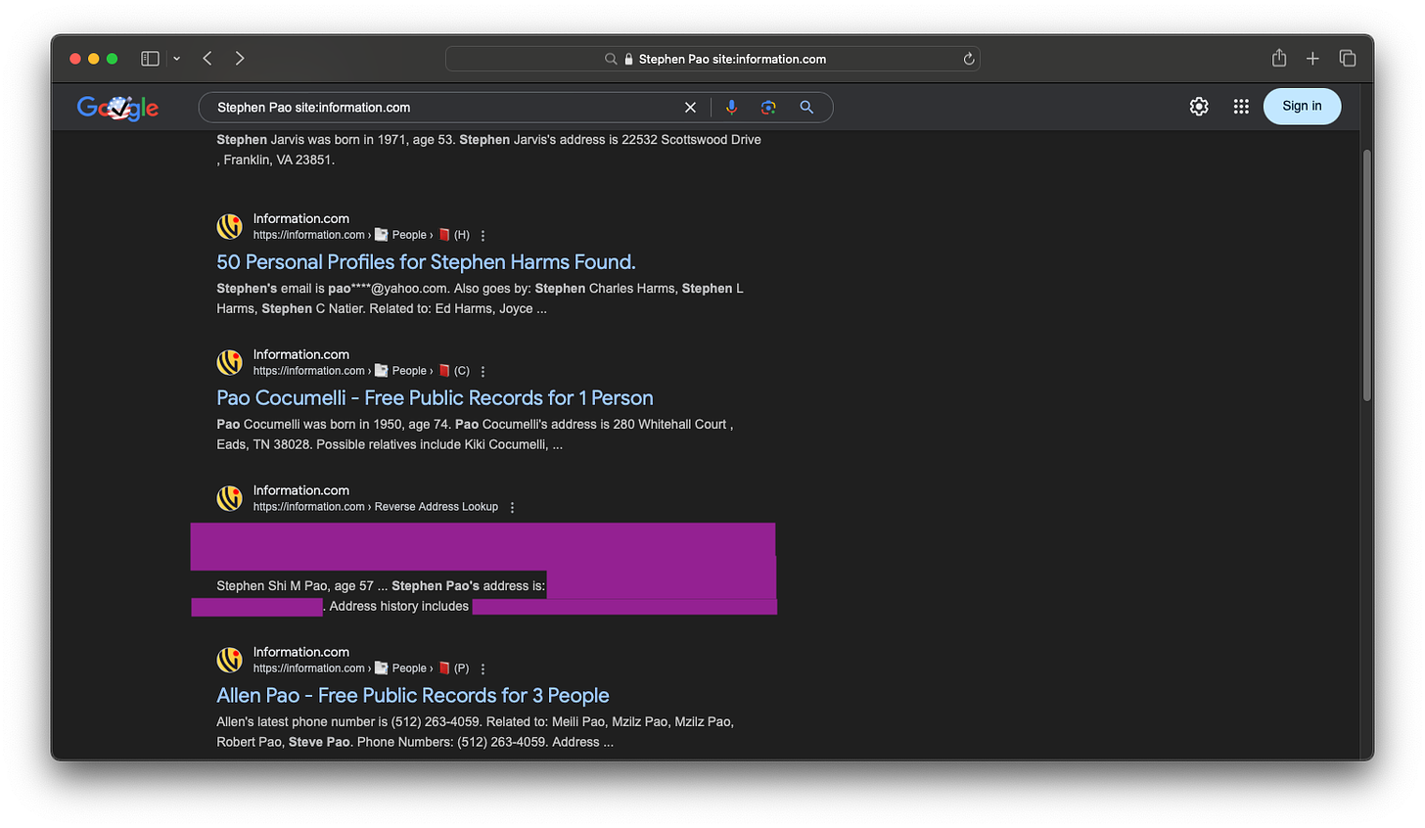Viewport: 1425px width, 828px height.
Task: Click the lock icon in address bar
Action: click(628, 59)
